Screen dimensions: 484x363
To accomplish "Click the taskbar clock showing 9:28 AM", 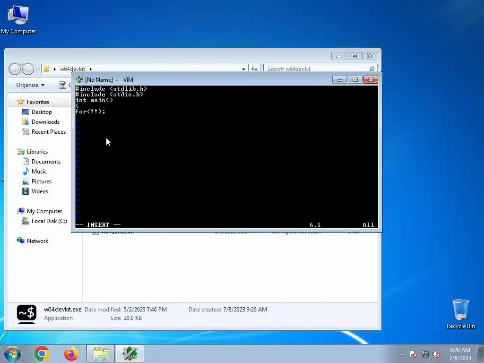I will [x=460, y=354].
